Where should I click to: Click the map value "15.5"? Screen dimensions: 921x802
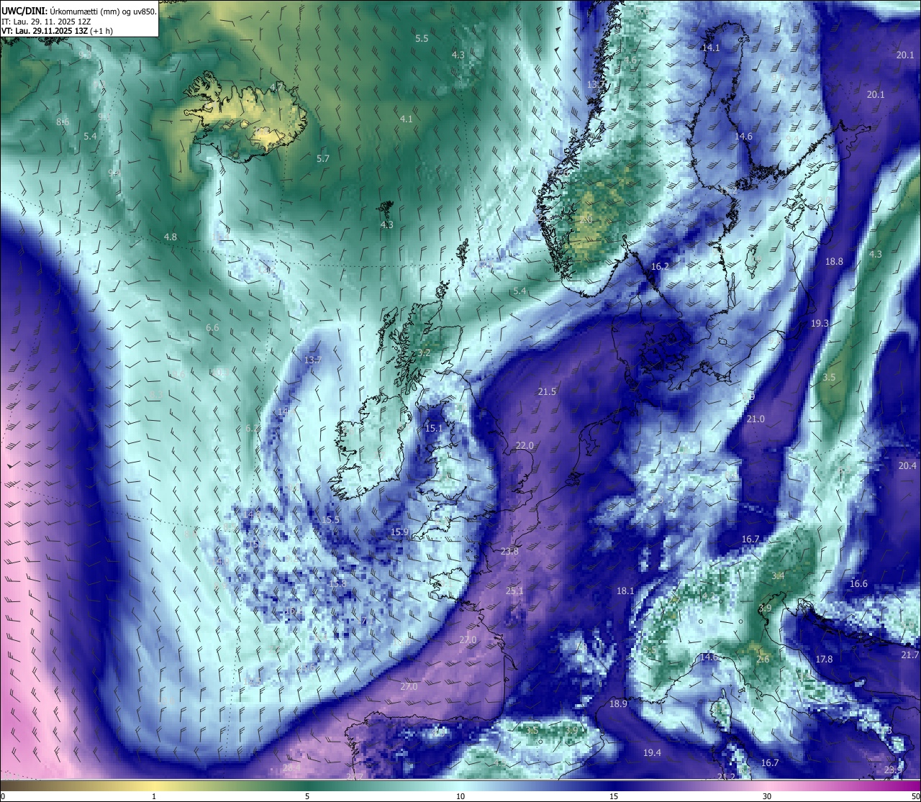click(330, 519)
